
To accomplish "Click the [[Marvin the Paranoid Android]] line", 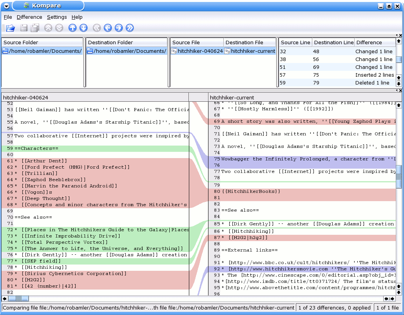I will (95, 186).
